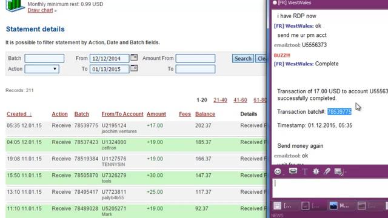The image size is (388, 218).
Task: Click the Send money again chat message
Action: point(300,146)
